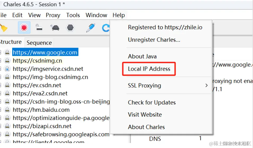Switch to the Structure tab
The image size is (253, 148).
point(11,42)
